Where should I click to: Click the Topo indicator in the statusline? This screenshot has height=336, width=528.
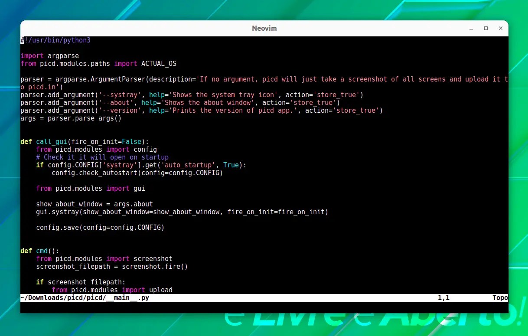click(x=499, y=298)
